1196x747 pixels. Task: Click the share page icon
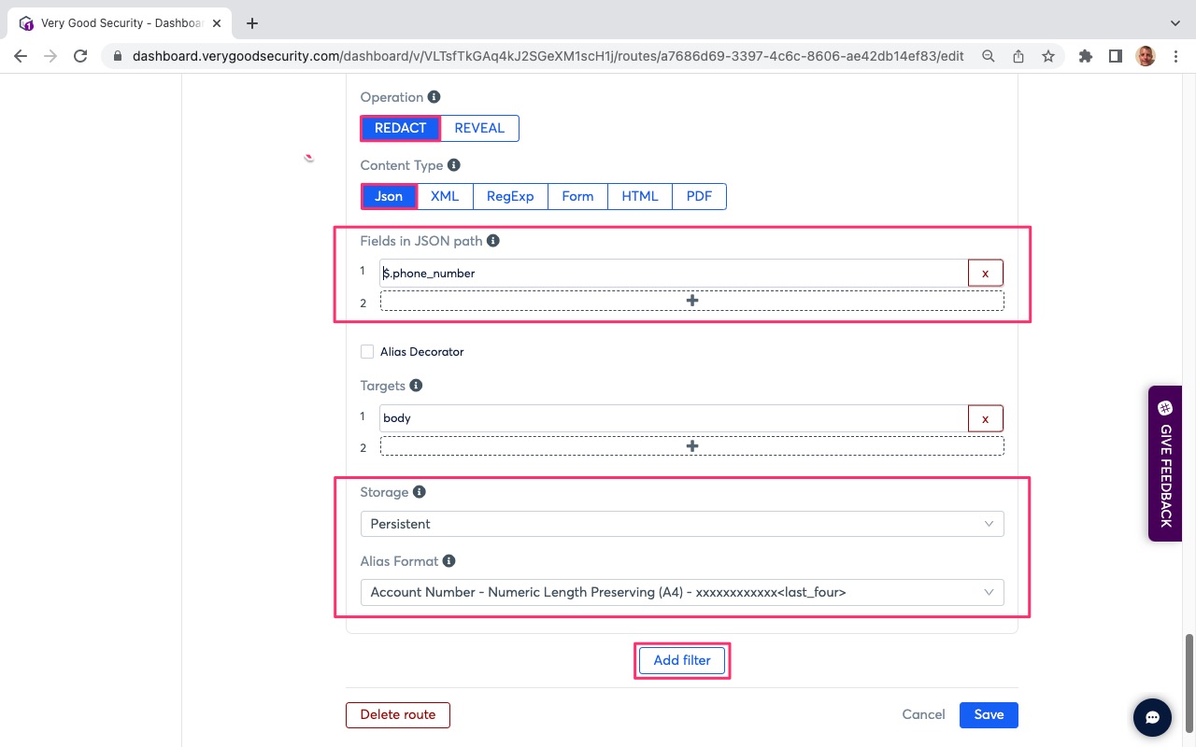pyautogui.click(x=1018, y=56)
